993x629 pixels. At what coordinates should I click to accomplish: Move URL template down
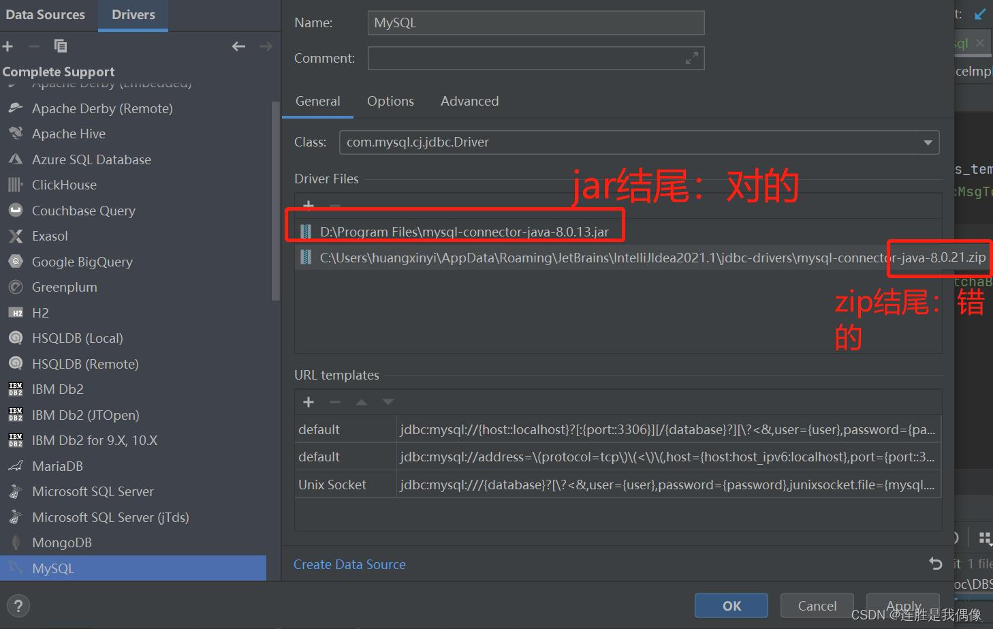point(388,402)
